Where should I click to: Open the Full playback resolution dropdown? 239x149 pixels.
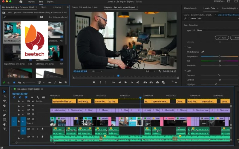(x=151, y=71)
